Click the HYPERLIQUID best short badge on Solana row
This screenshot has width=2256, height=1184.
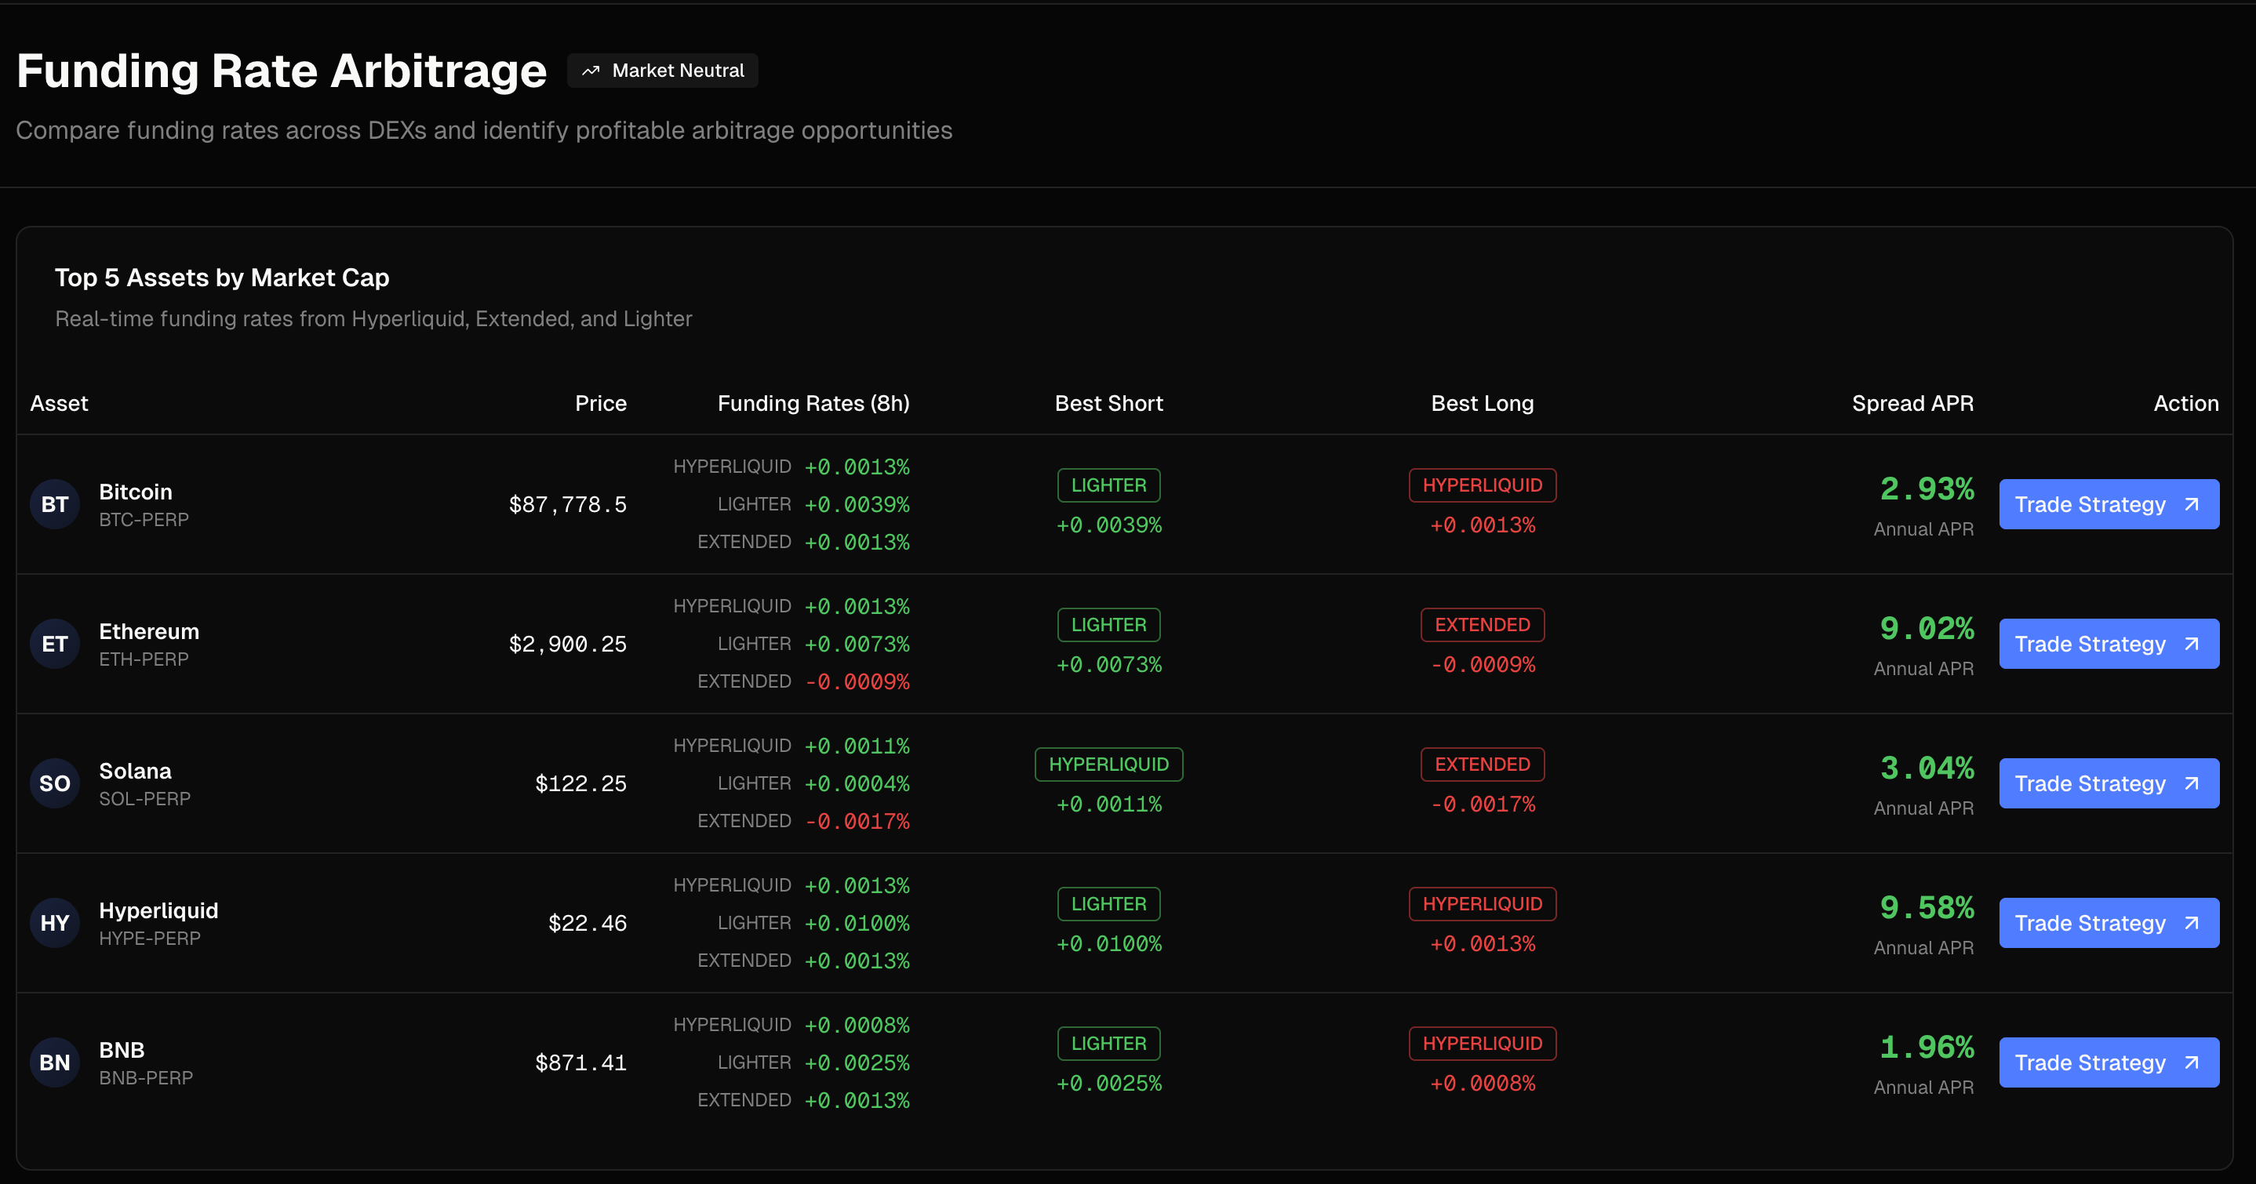[1108, 764]
